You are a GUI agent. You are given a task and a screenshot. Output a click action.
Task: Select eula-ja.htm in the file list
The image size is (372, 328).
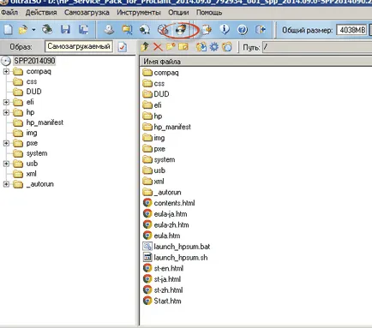pyautogui.click(x=171, y=214)
